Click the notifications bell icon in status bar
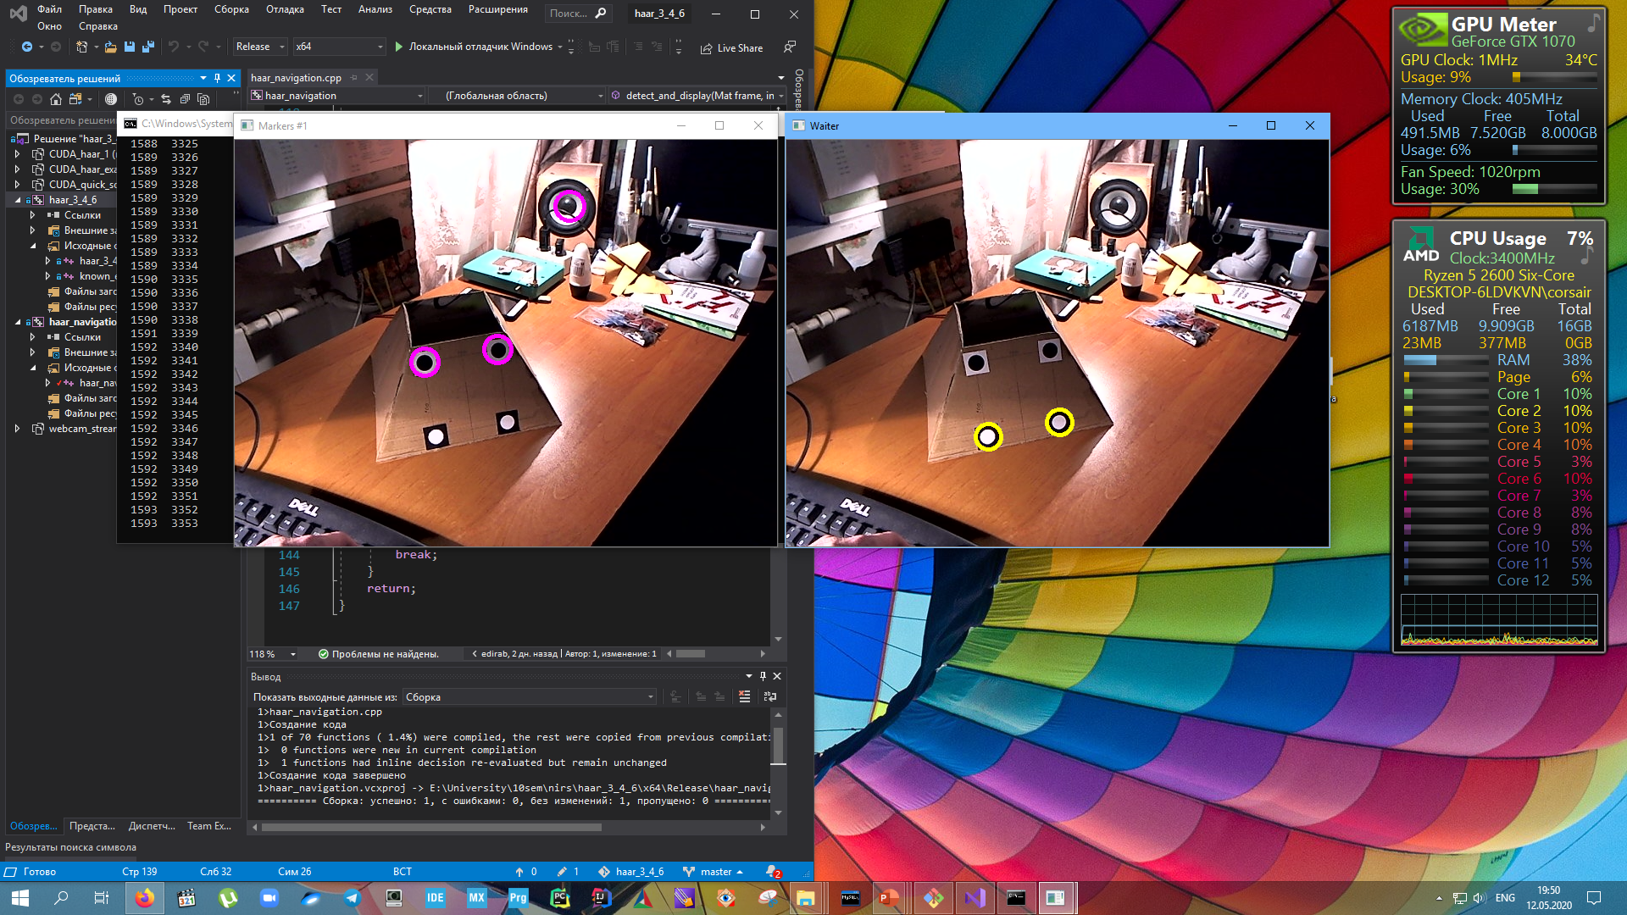Screen dimensions: 1627x915 772,872
